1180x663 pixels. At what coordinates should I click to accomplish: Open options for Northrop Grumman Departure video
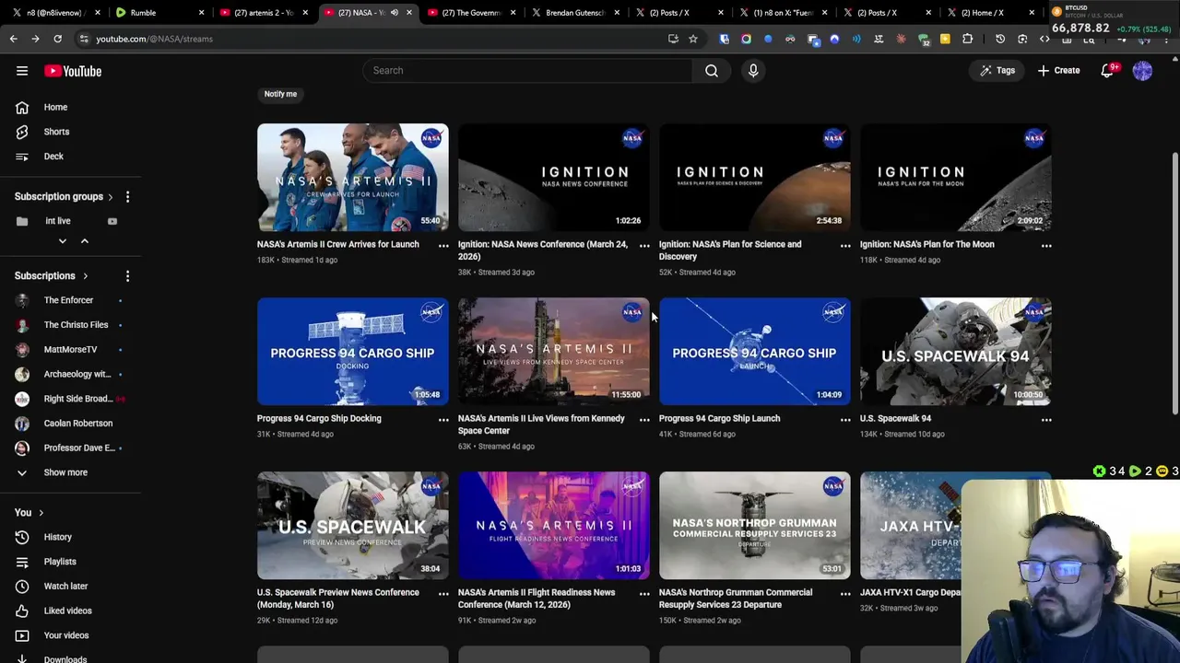tap(845, 594)
